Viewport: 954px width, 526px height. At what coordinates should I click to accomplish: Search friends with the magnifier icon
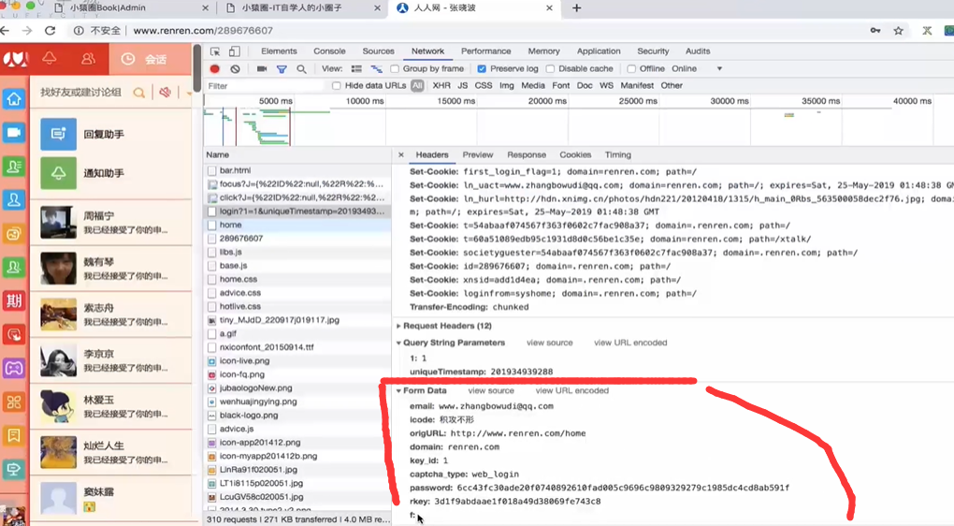point(138,93)
